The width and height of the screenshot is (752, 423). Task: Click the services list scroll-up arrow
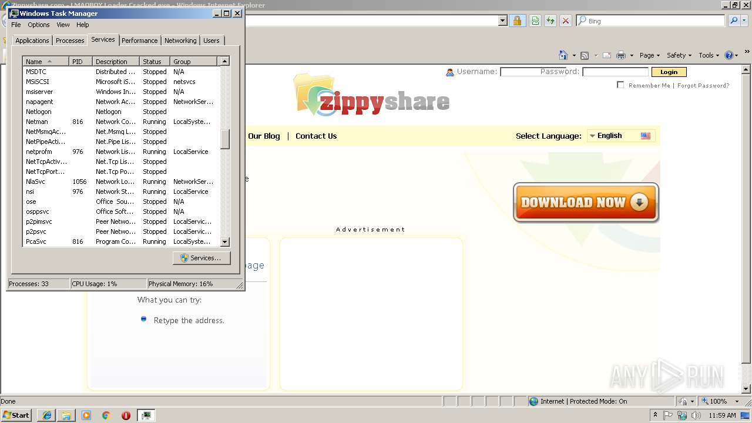pos(224,61)
